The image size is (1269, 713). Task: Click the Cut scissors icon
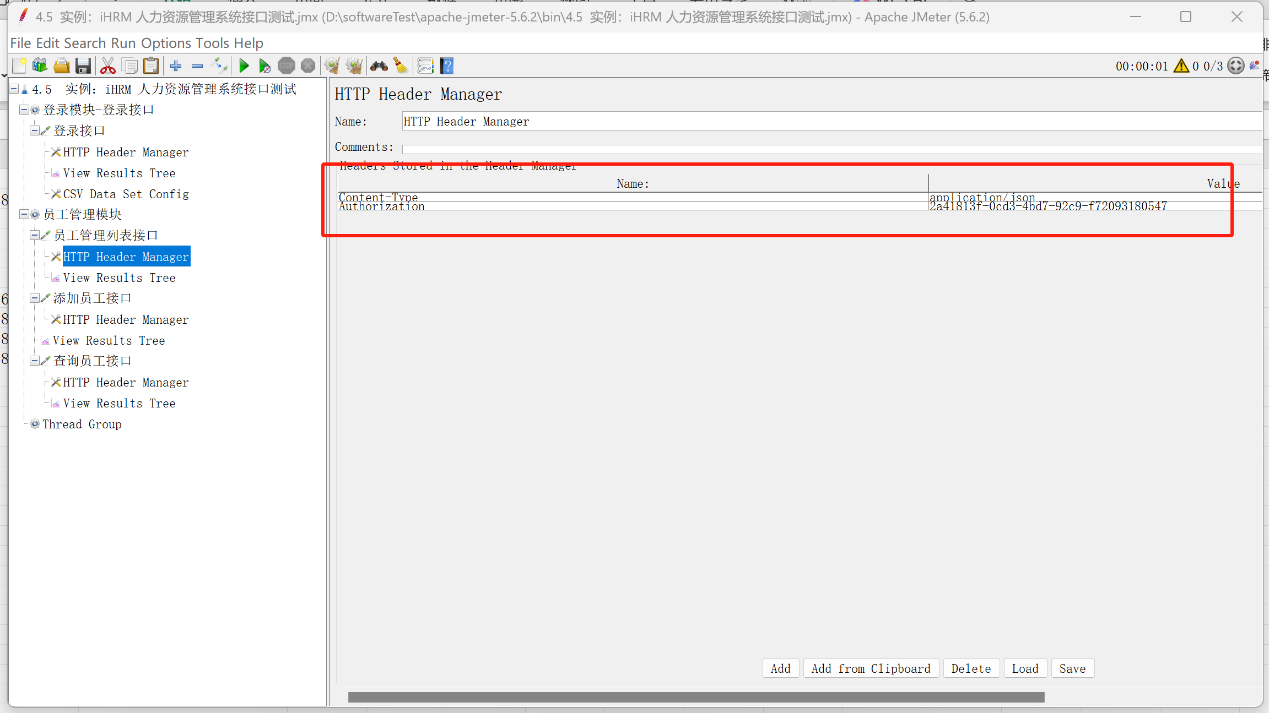[x=107, y=66]
